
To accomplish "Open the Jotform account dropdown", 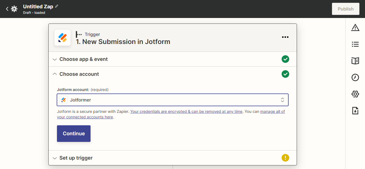I will [x=172, y=100].
